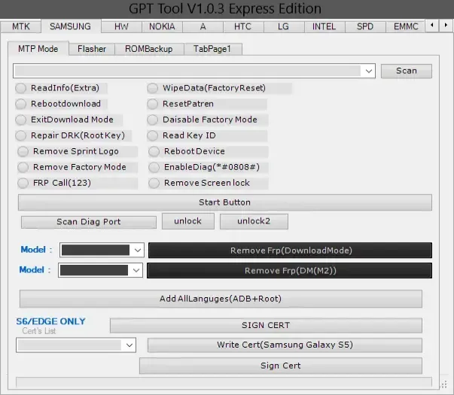
Task: Click the Start Button
Action: (224, 202)
